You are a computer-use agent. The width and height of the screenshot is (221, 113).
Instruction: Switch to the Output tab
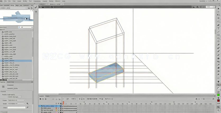pos(48,96)
